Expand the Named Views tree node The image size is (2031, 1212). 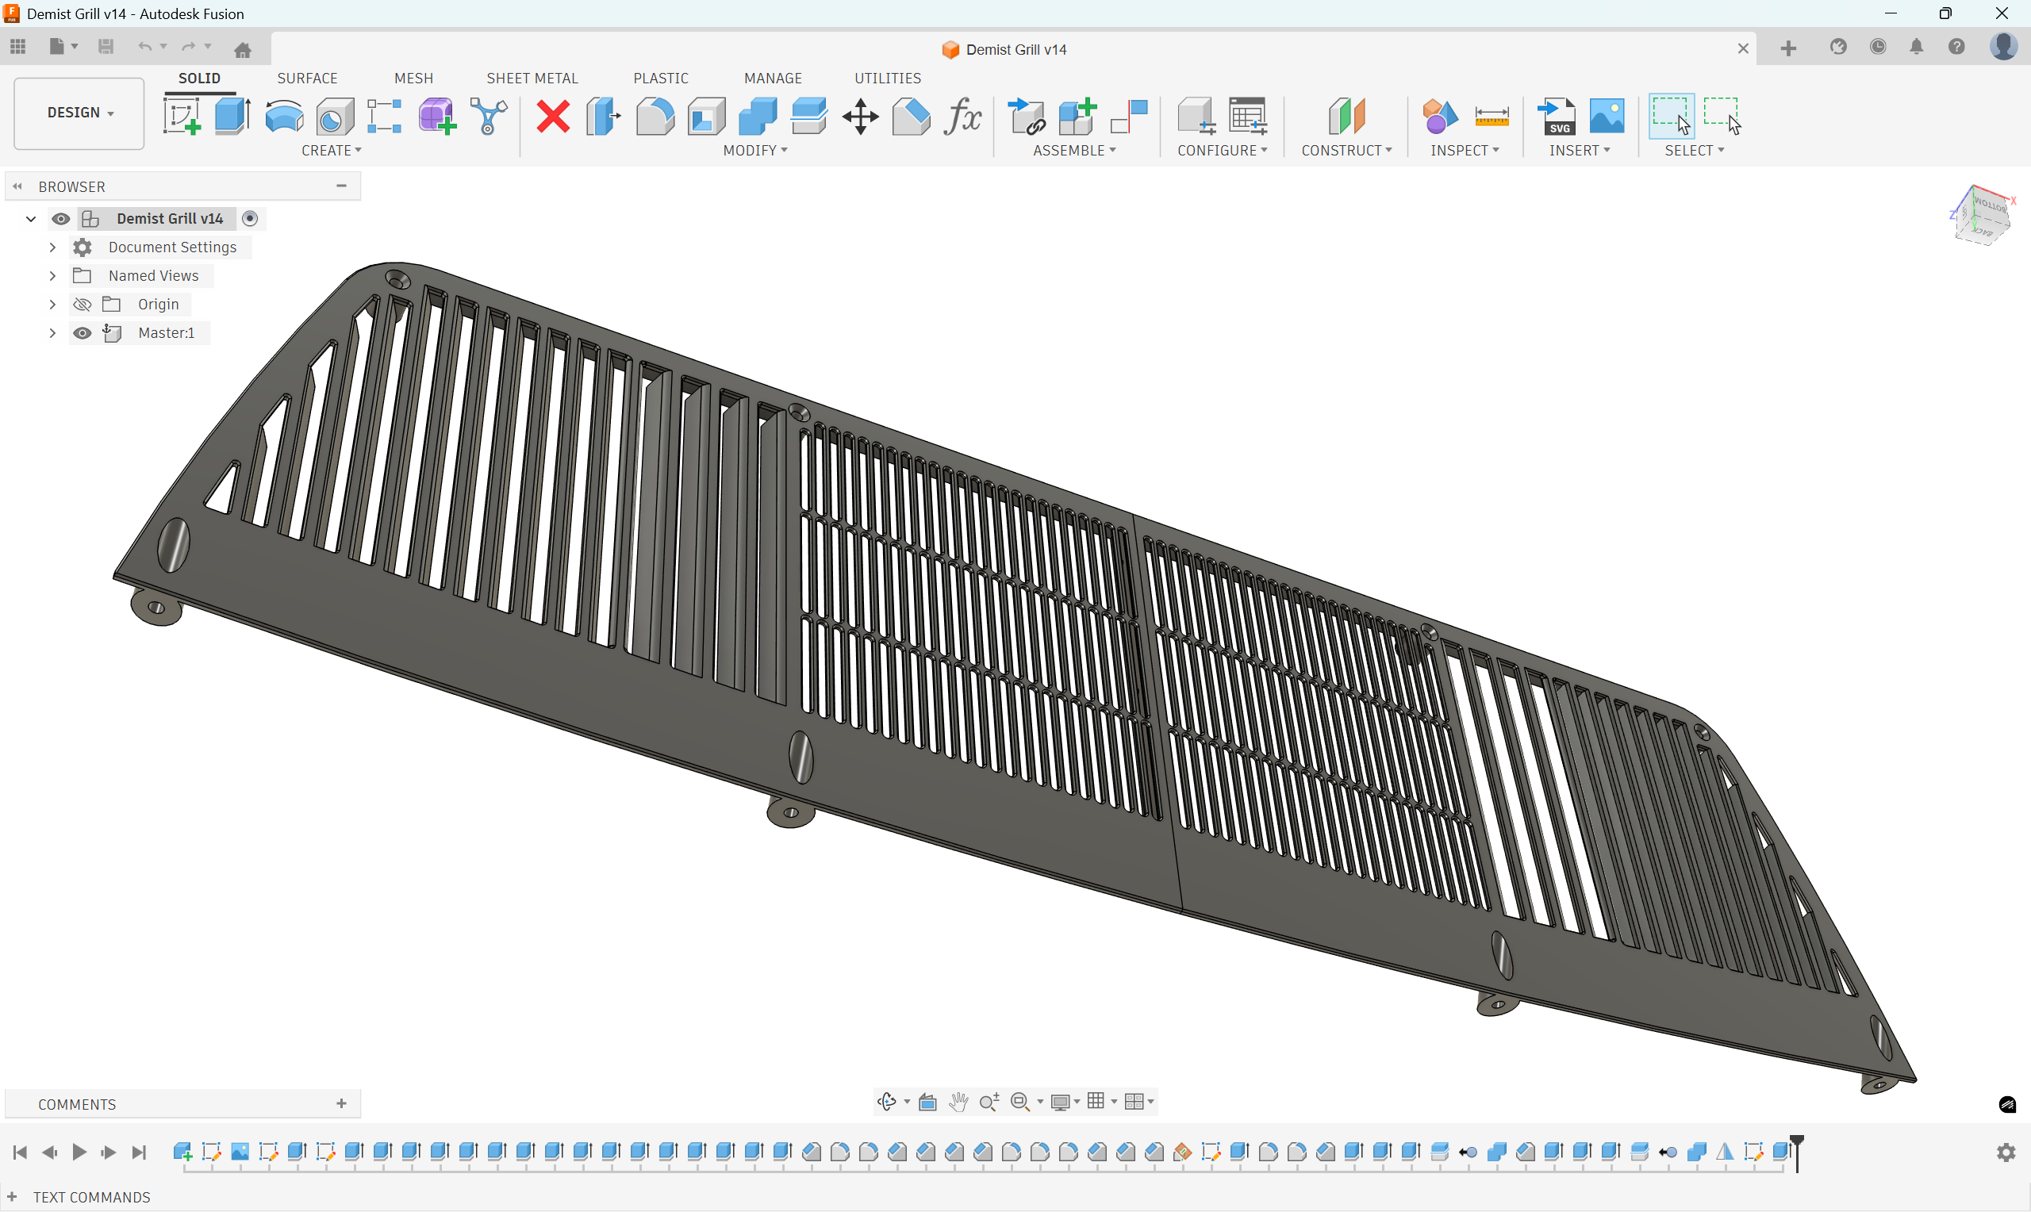pyautogui.click(x=52, y=276)
